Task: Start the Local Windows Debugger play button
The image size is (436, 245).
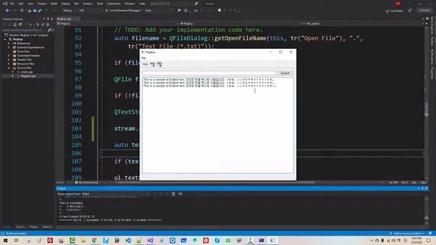Action: (x=106, y=11)
